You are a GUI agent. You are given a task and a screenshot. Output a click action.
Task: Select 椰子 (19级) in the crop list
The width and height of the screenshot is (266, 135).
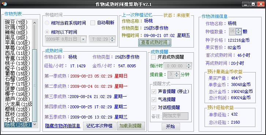[x=18, y=94]
